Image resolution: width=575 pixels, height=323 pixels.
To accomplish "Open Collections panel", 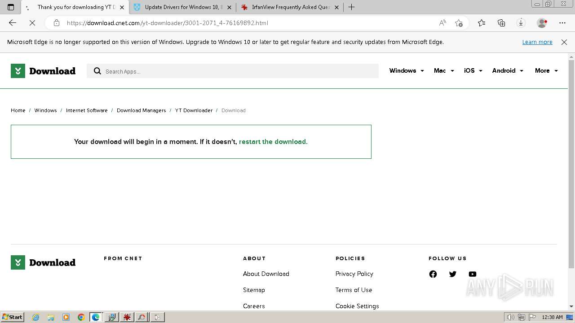I will 501,23.
